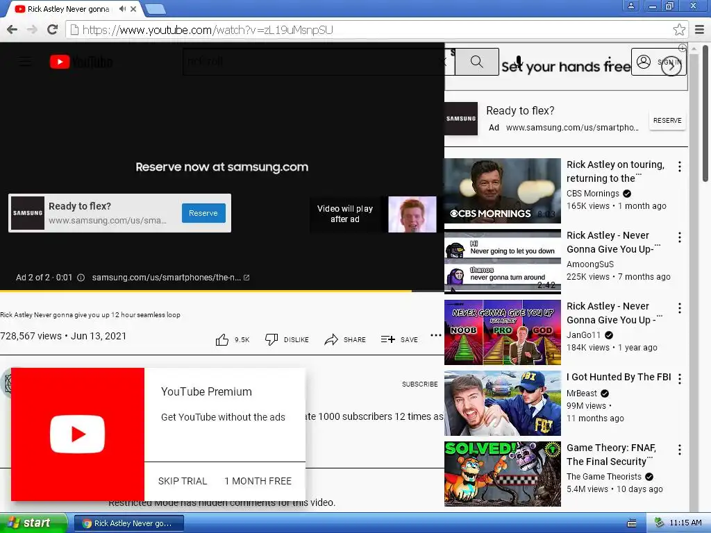711x533 pixels.
Task: Dislike the video with thumbs down
Action: (271, 339)
